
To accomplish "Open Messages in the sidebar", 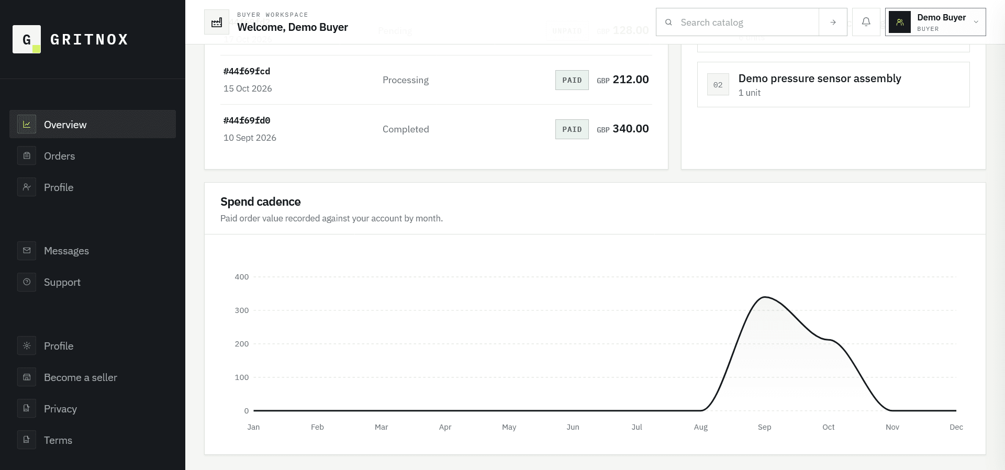I will (93, 250).
